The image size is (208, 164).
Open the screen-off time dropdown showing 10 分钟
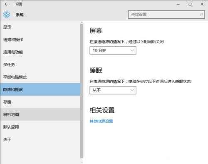point(113,50)
